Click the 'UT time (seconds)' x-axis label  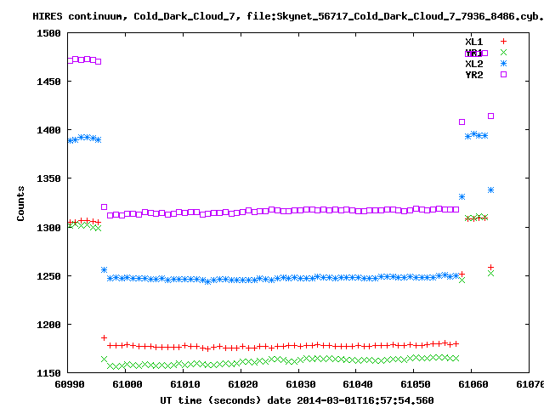(x=210, y=400)
